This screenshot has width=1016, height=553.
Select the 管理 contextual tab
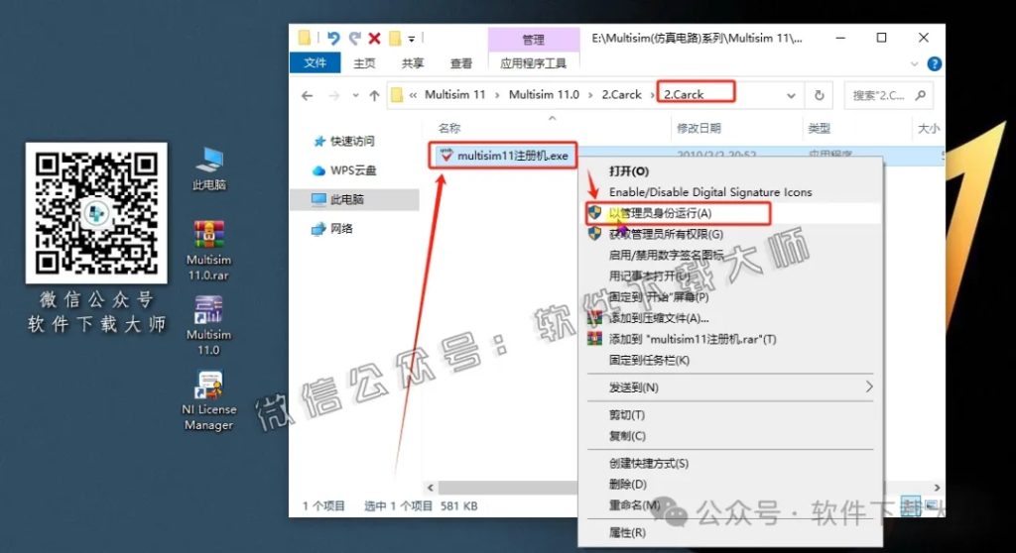[x=533, y=40]
